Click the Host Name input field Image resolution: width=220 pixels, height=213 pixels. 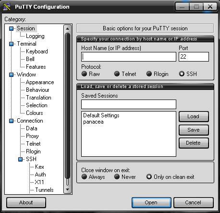point(129,57)
